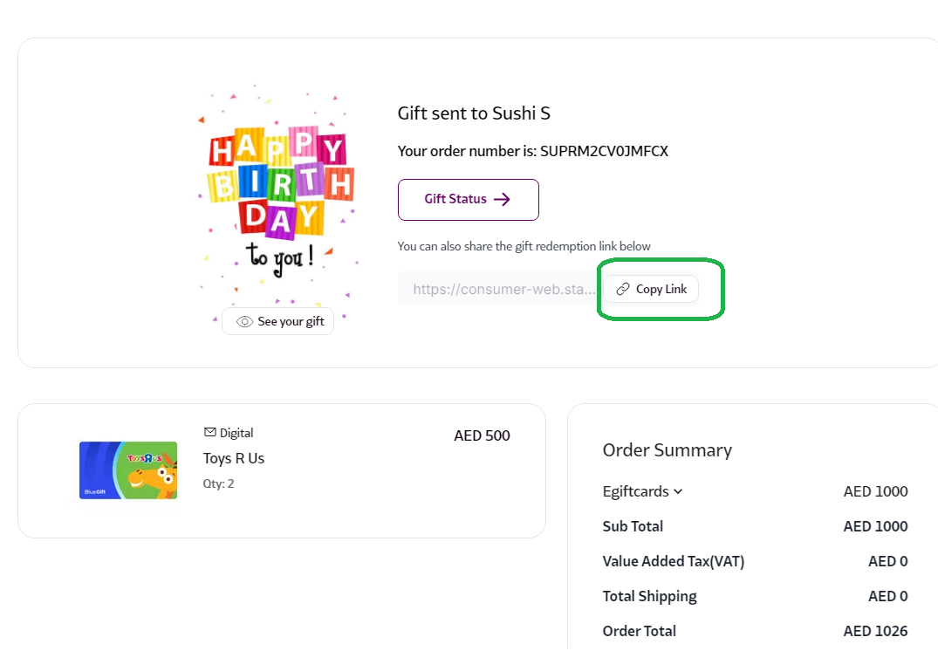Click the Qty: 2 quantity text
The height and width of the screenshot is (651, 938).
pos(219,483)
